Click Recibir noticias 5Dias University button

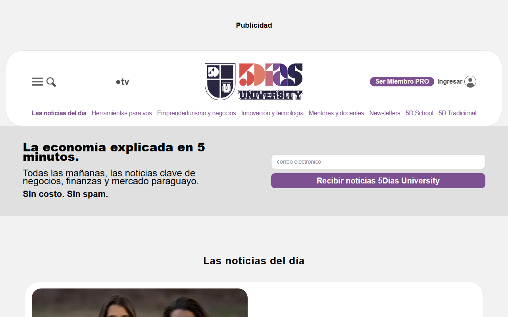coord(378,181)
